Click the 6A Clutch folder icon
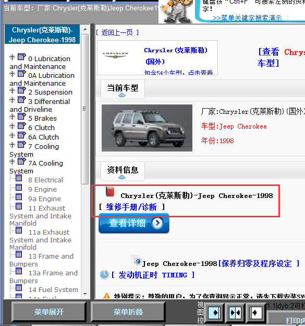 21,135
